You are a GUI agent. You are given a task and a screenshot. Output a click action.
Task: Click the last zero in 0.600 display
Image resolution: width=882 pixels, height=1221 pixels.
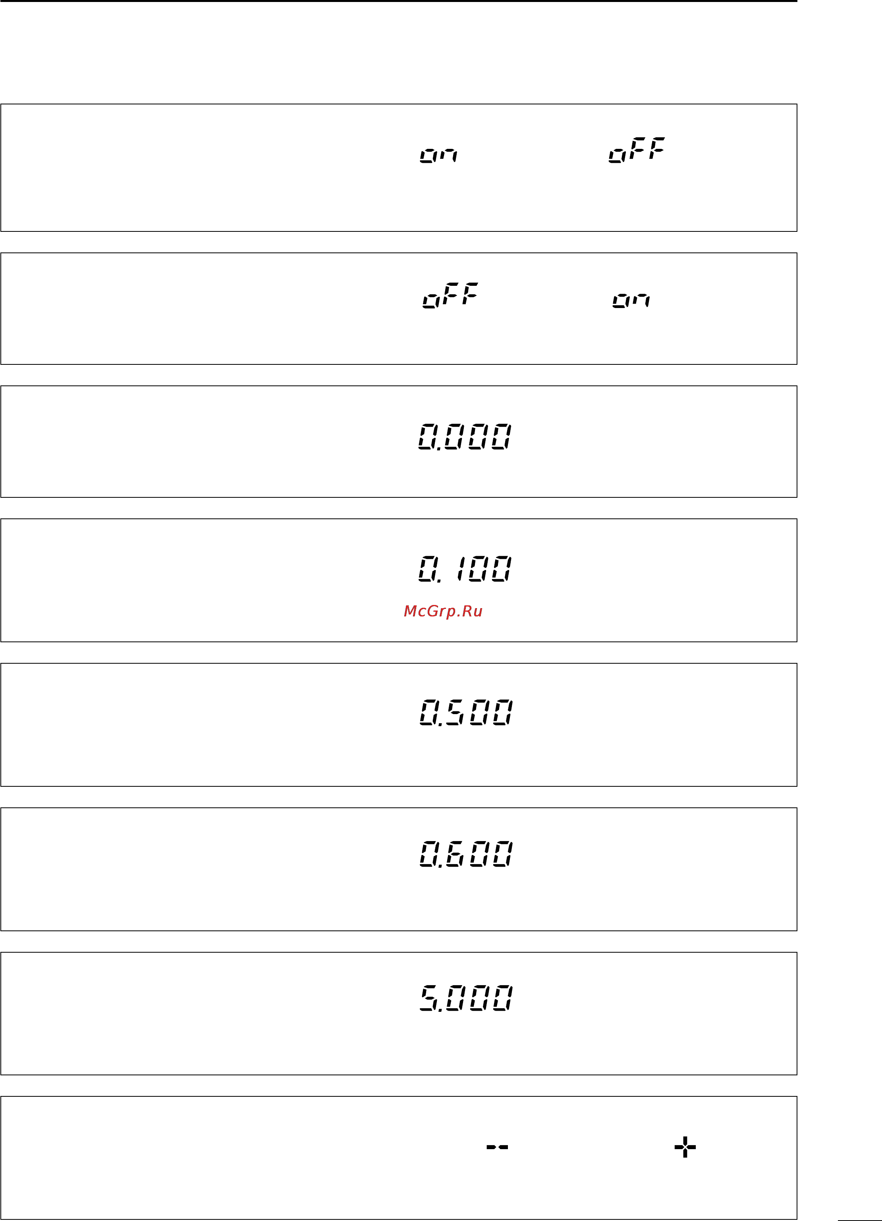click(x=503, y=853)
